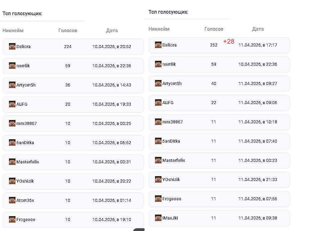This screenshot has width=310, height=231.
Task: Click ArtyomSh's vote count of 40
Action: pyautogui.click(x=214, y=83)
